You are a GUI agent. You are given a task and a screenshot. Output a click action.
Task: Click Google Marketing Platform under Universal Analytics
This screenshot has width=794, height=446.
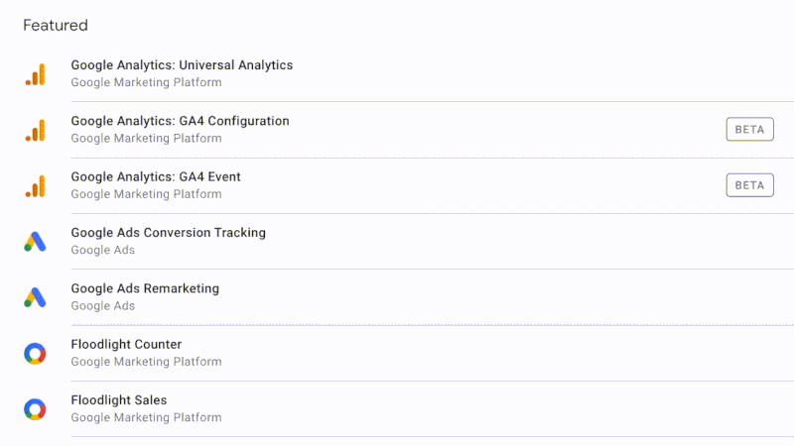tap(146, 82)
